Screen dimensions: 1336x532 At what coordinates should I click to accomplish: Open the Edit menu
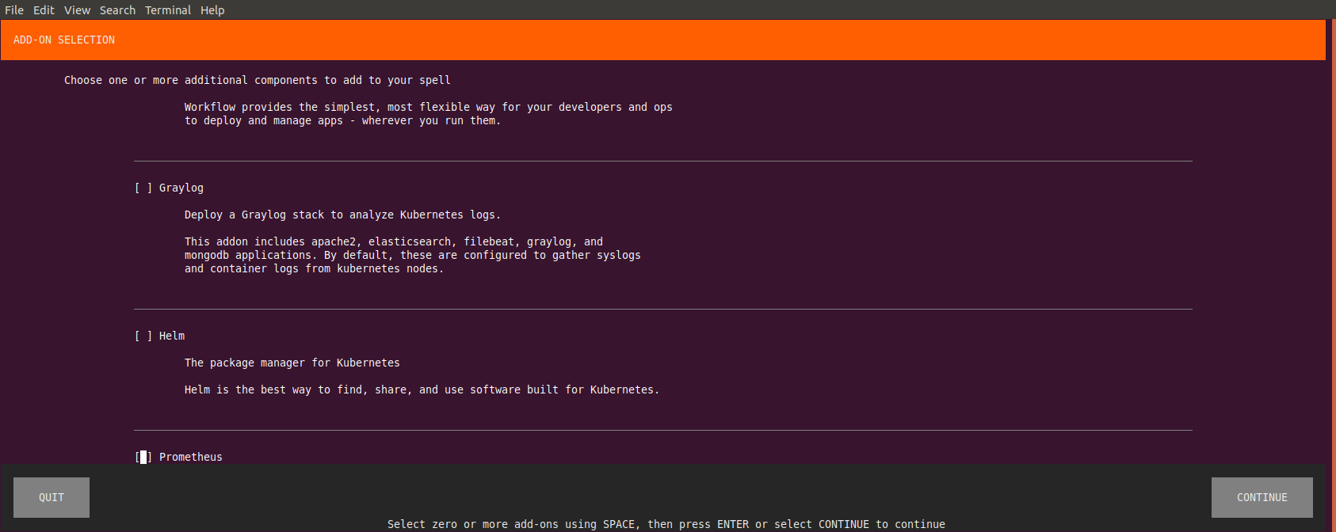(x=44, y=10)
